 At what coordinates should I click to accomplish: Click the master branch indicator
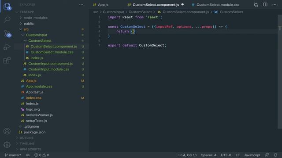click(x=13, y=155)
